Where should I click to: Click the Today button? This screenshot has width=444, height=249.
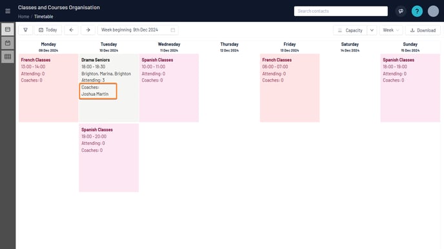point(48,30)
